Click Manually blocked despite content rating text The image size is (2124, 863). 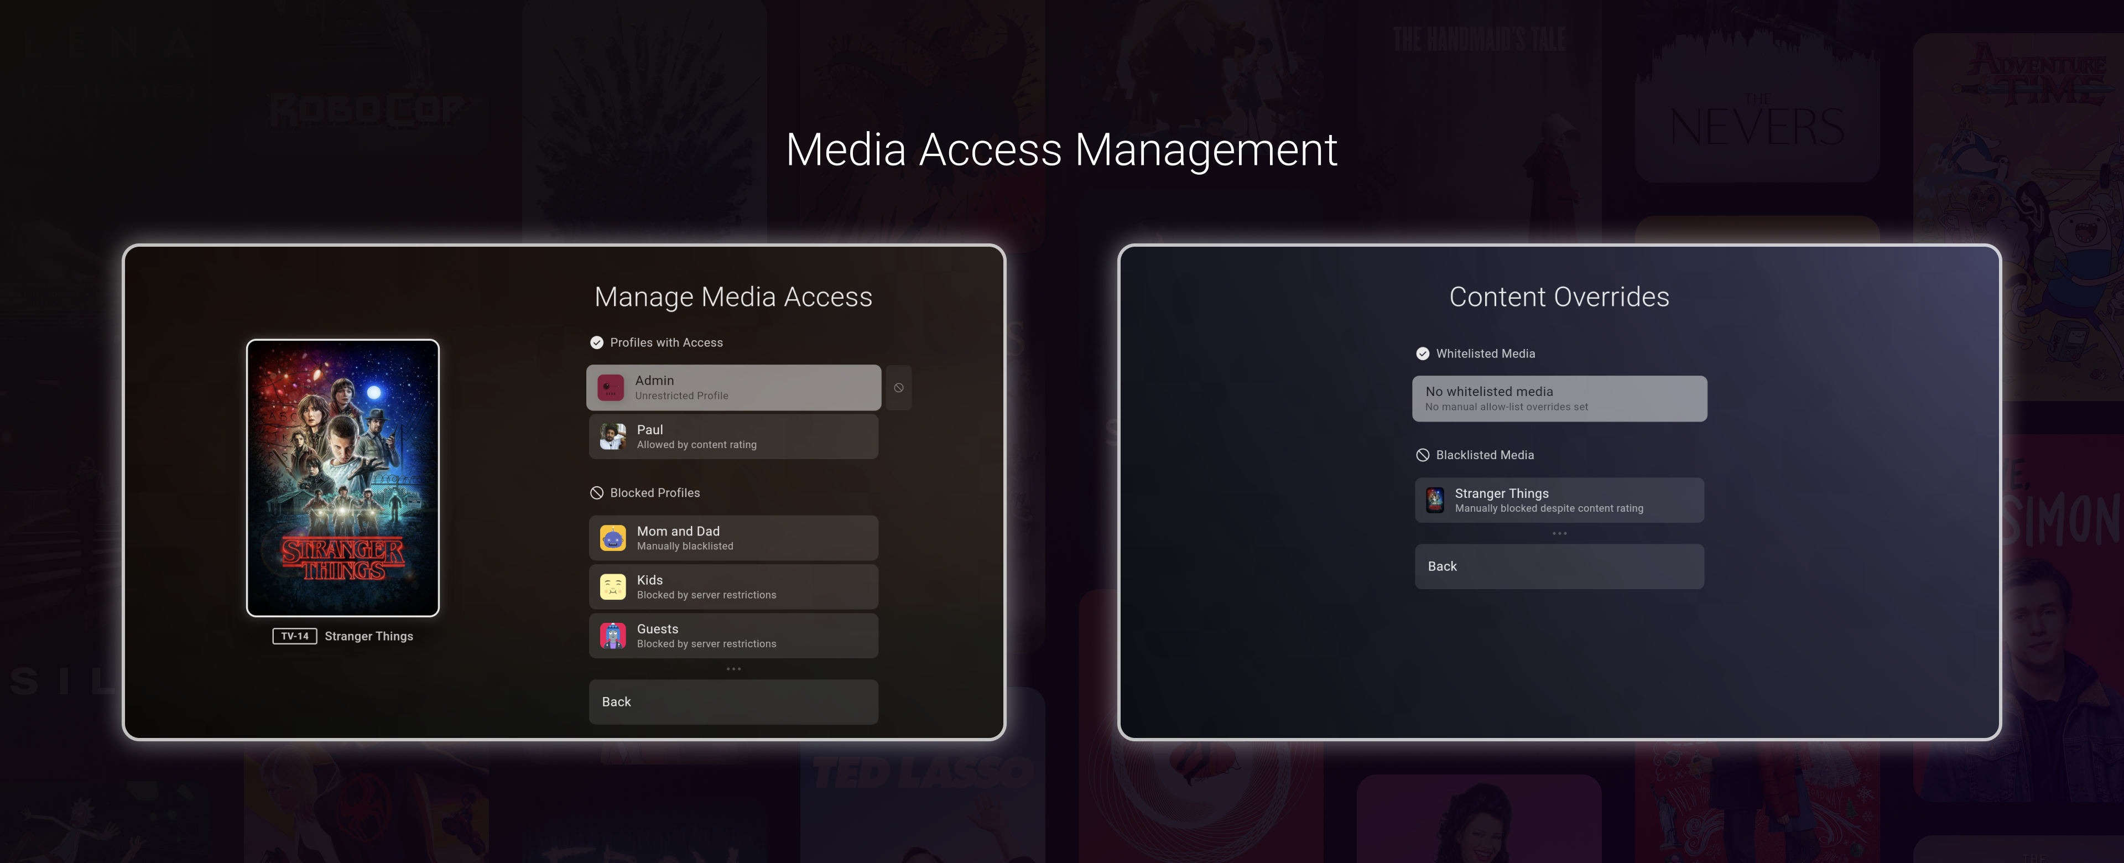(1549, 508)
